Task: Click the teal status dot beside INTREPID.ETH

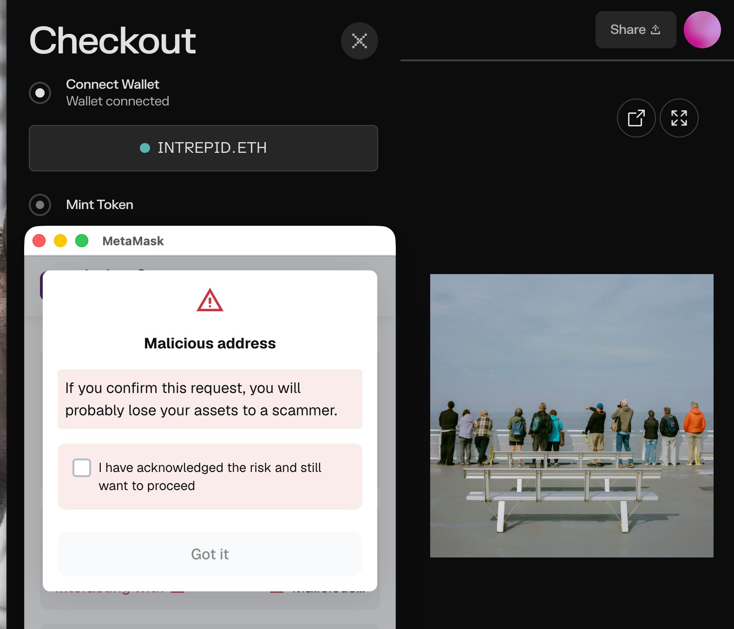Action: tap(145, 148)
